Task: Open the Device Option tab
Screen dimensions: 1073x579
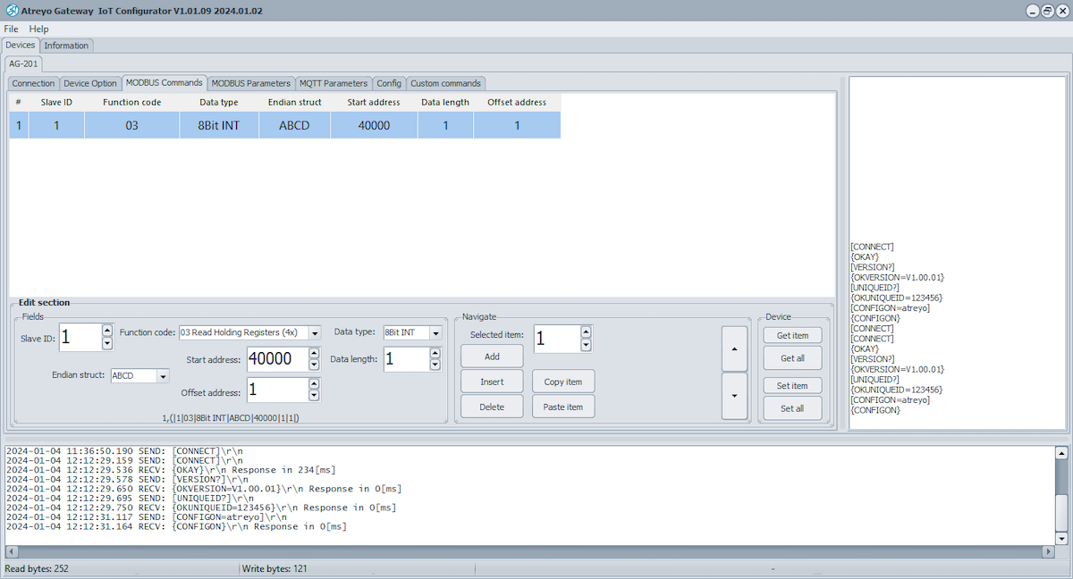Action: click(90, 83)
